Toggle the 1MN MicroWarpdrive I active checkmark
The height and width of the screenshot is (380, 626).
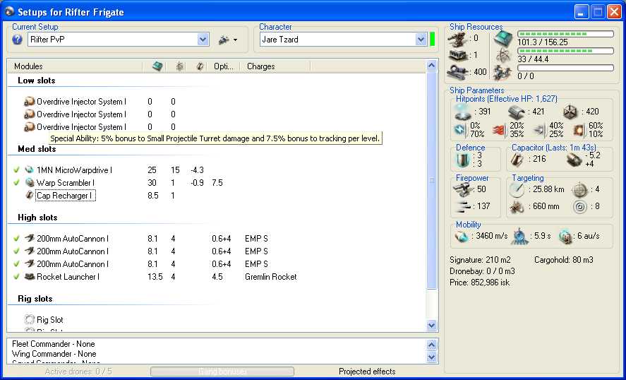pos(16,170)
